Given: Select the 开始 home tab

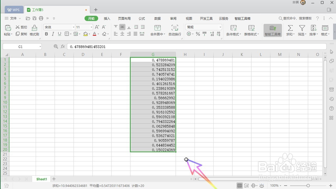Looking at the screenshot, I should tap(91, 18).
